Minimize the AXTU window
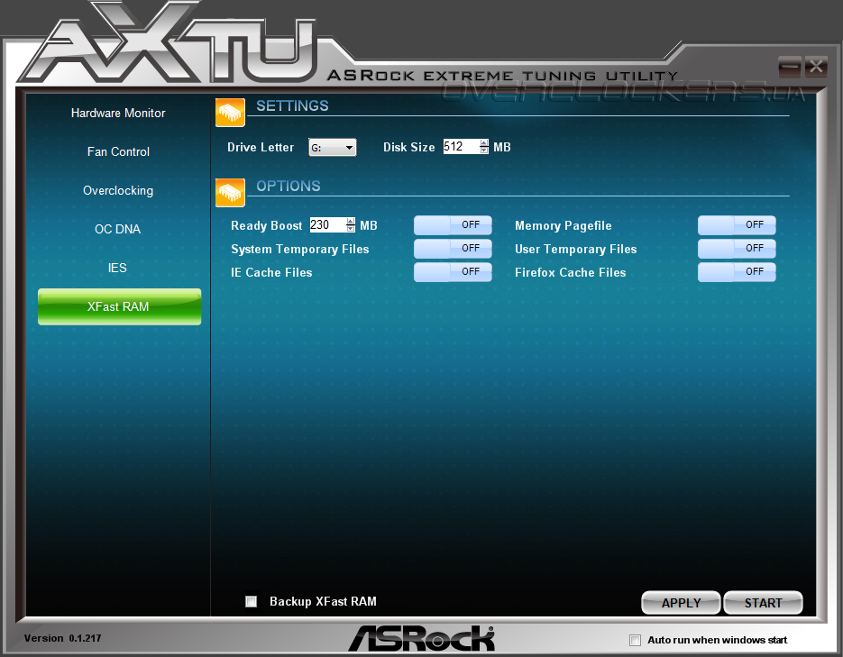Image resolution: width=843 pixels, height=657 pixels. coord(789,67)
